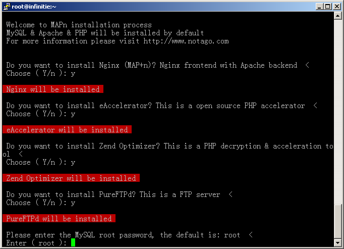
Task: Click the MySQL root password prompt line
Action: pyautogui.click(x=130, y=235)
